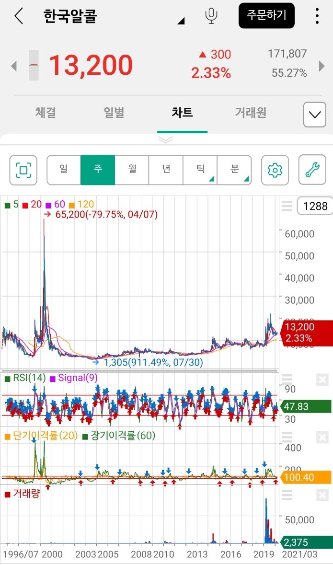Tap the 주문하기 order button
The width and height of the screenshot is (333, 565).
point(266,15)
